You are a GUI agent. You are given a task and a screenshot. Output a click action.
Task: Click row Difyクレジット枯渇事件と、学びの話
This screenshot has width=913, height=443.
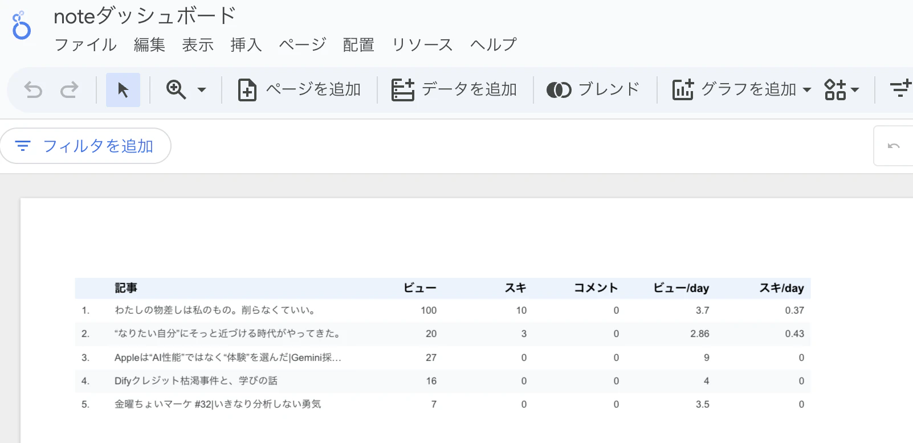[443, 381]
